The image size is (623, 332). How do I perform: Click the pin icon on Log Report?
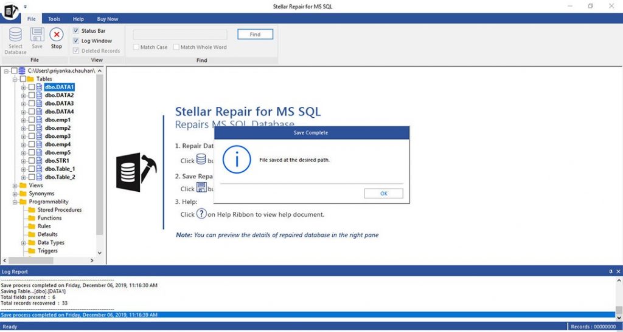coord(611,271)
